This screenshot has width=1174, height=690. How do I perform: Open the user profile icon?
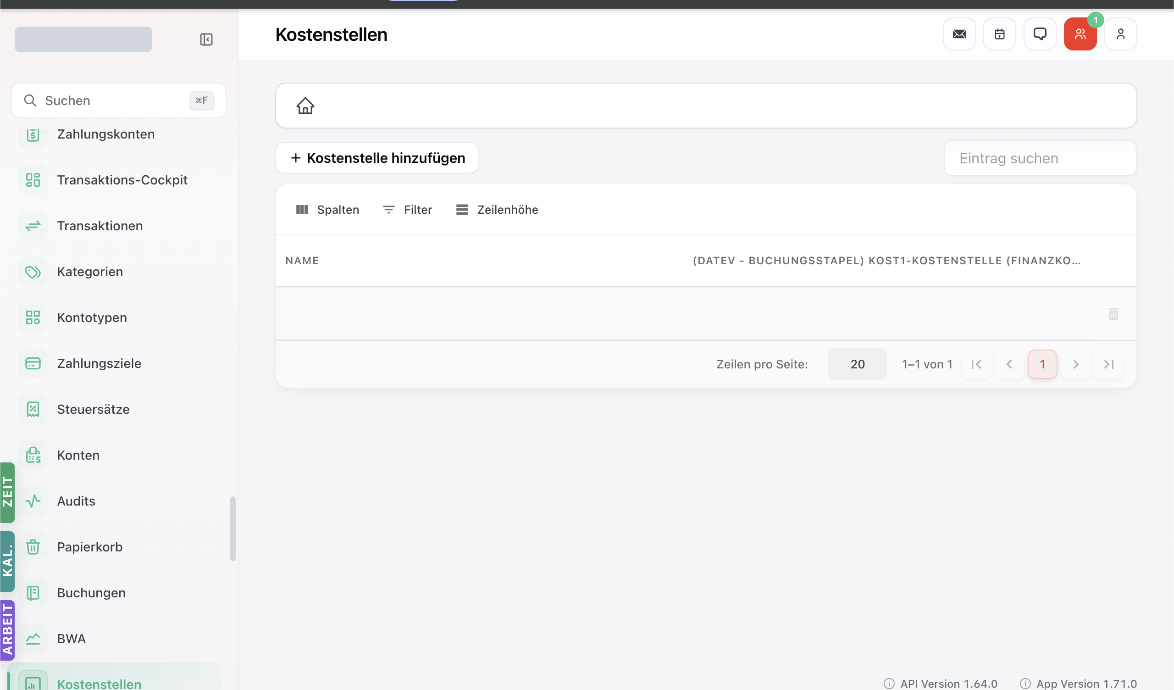1120,34
